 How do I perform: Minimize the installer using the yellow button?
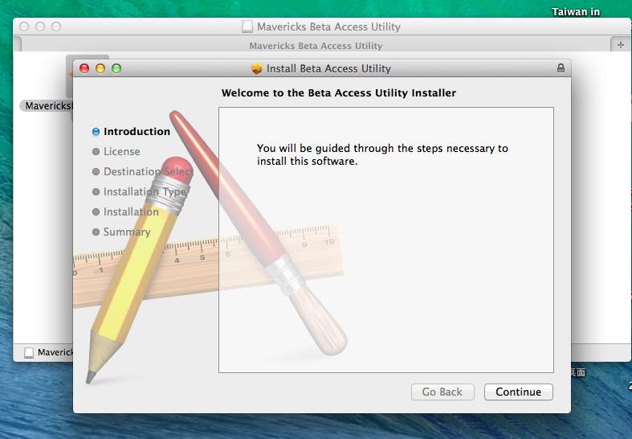pyautogui.click(x=100, y=68)
